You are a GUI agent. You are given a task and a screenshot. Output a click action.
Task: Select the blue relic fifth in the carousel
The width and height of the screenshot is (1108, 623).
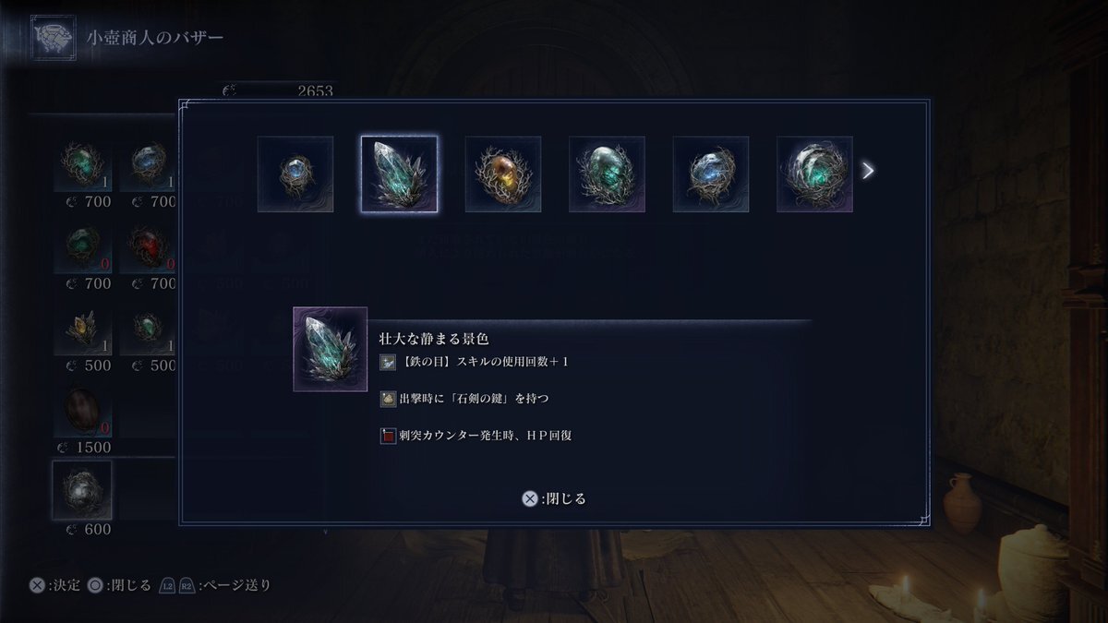(711, 174)
